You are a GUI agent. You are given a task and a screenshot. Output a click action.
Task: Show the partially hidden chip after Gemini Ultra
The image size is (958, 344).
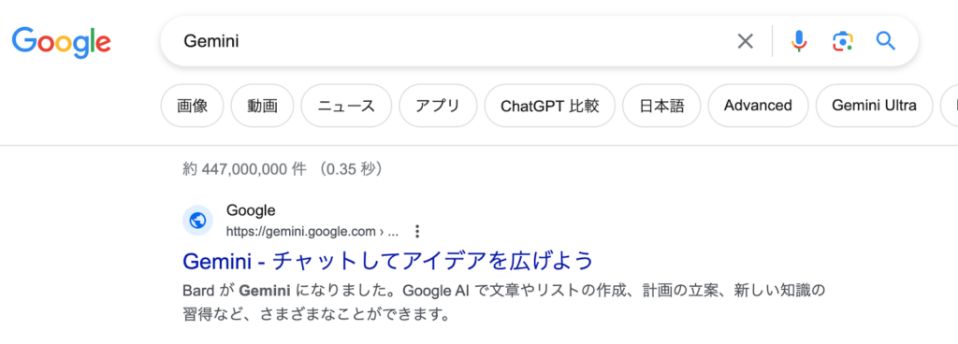(x=949, y=106)
